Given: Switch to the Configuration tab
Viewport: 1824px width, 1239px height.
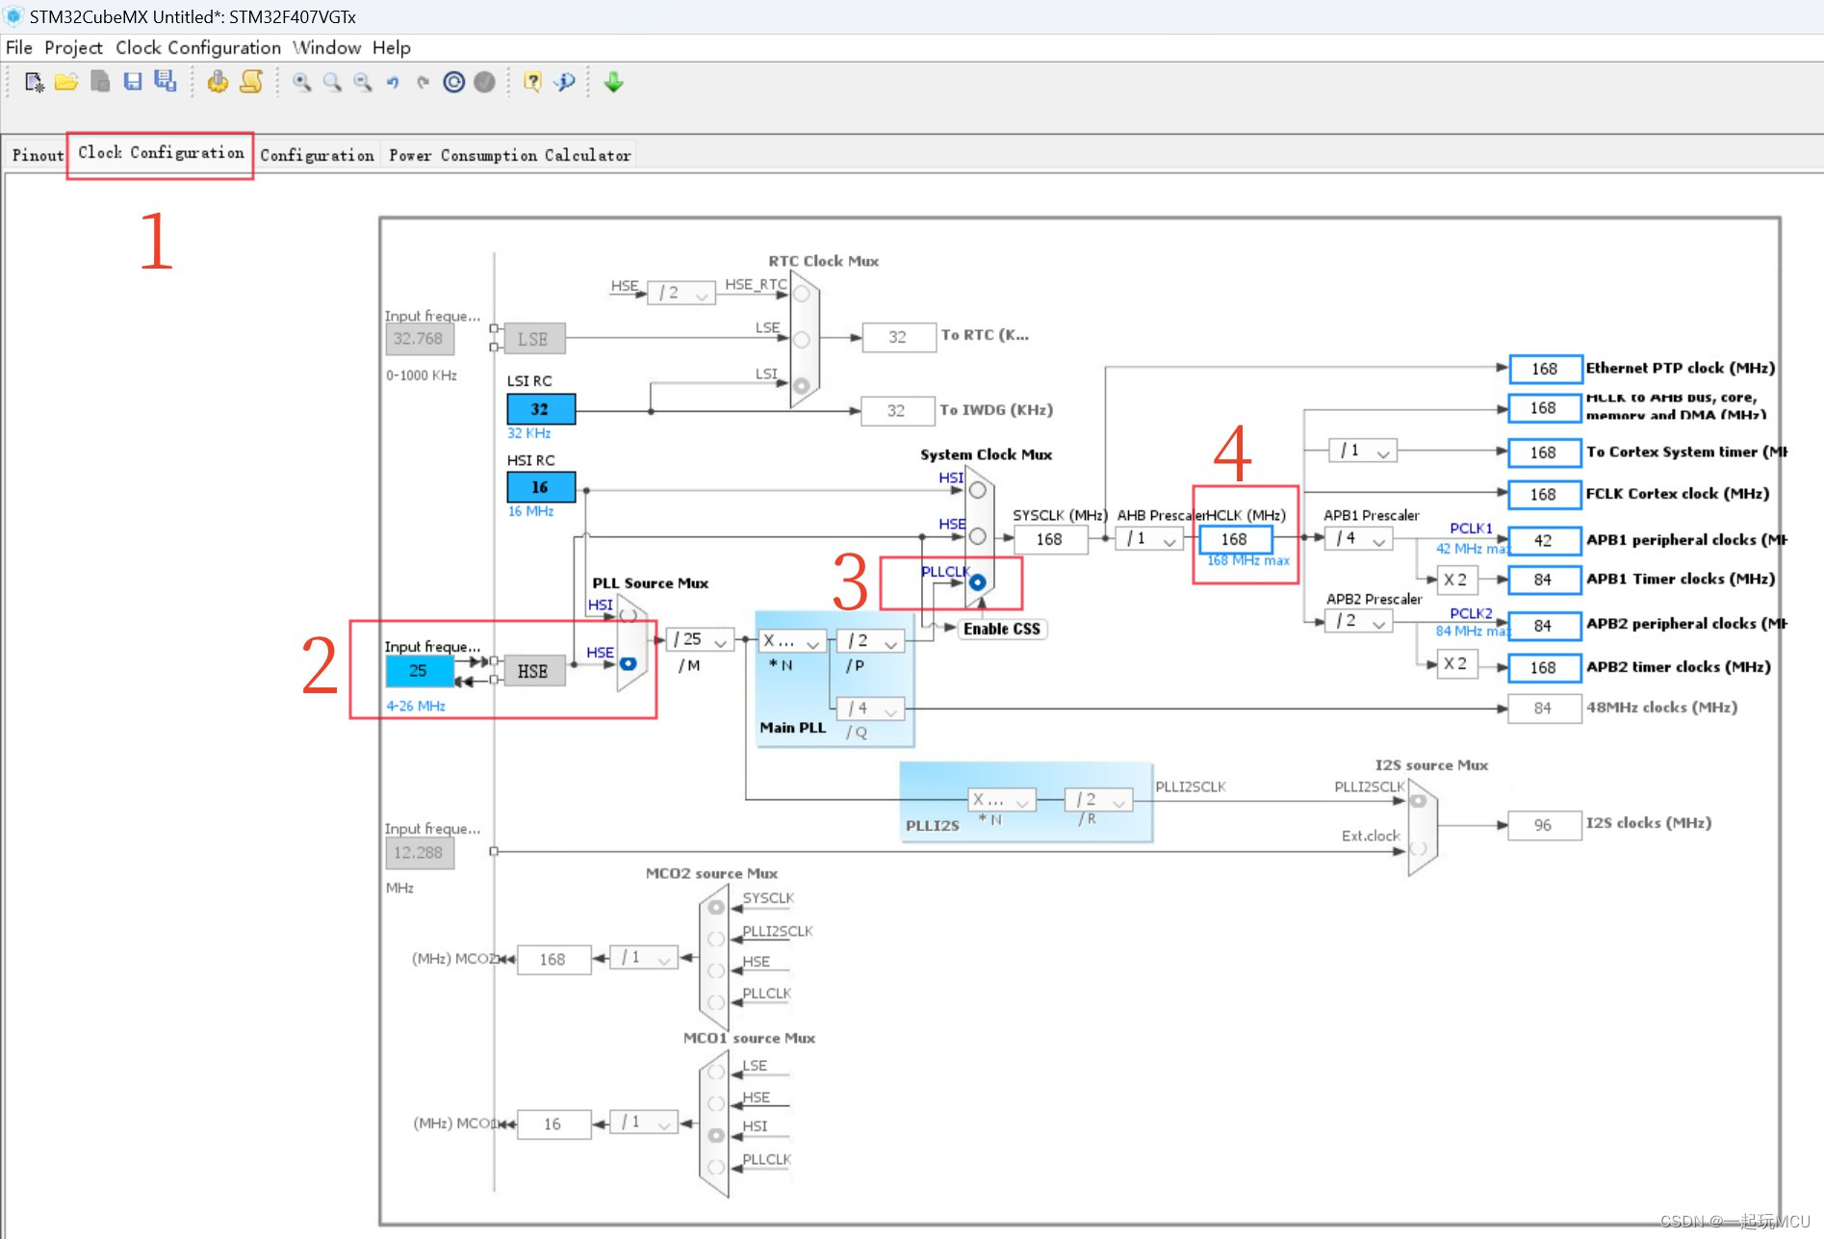Looking at the screenshot, I should [x=317, y=155].
